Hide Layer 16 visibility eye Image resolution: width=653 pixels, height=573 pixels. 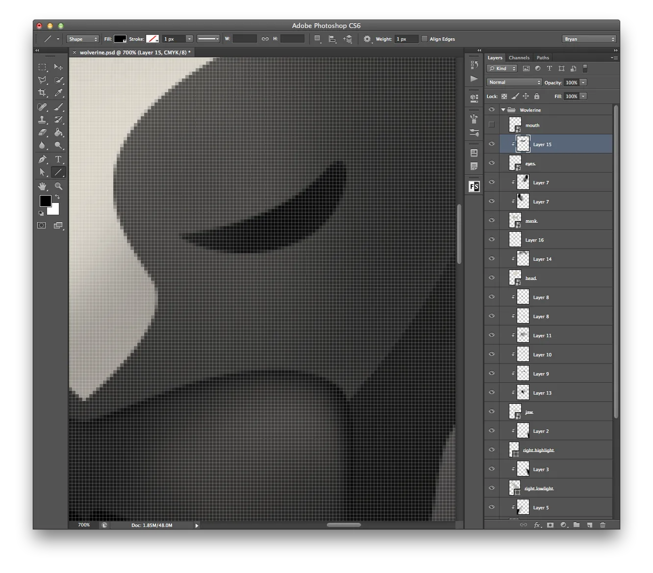pyautogui.click(x=492, y=240)
